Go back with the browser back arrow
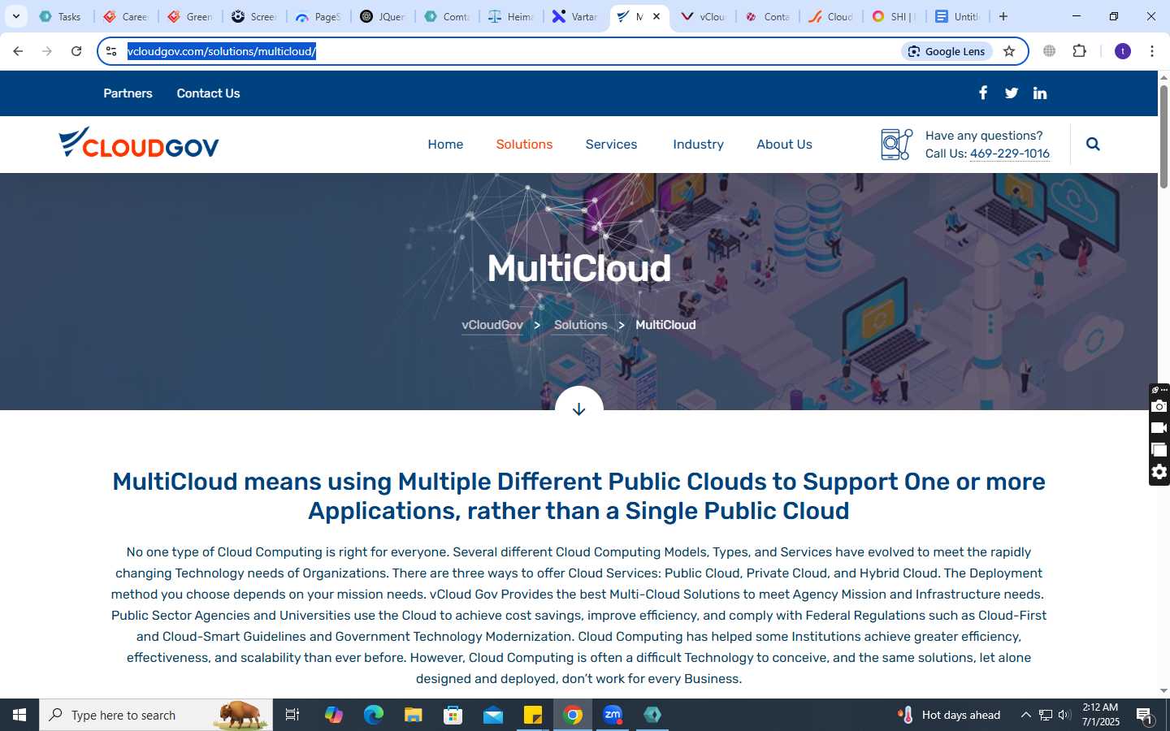This screenshot has height=731, width=1170. coord(18,51)
